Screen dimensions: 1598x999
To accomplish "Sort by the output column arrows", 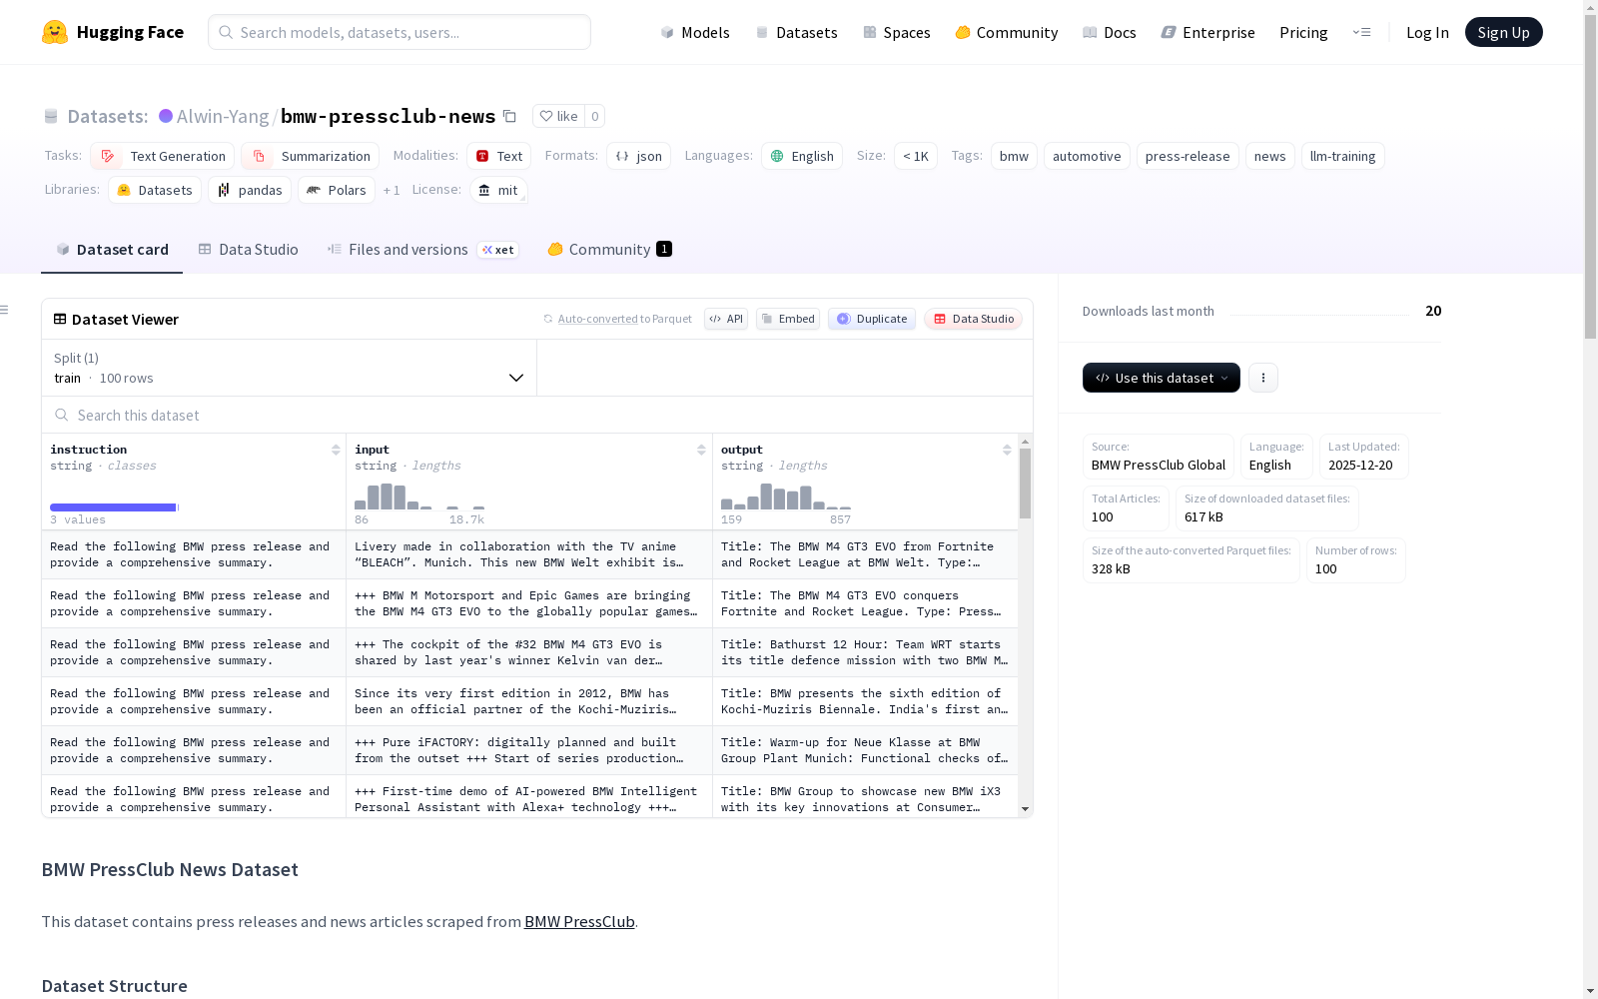I will tap(1007, 450).
